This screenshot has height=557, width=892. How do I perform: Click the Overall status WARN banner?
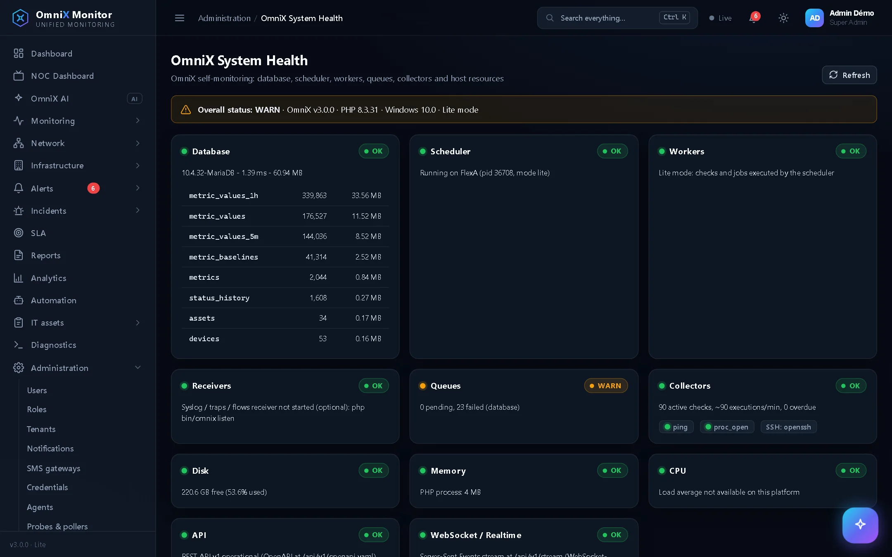(x=524, y=109)
